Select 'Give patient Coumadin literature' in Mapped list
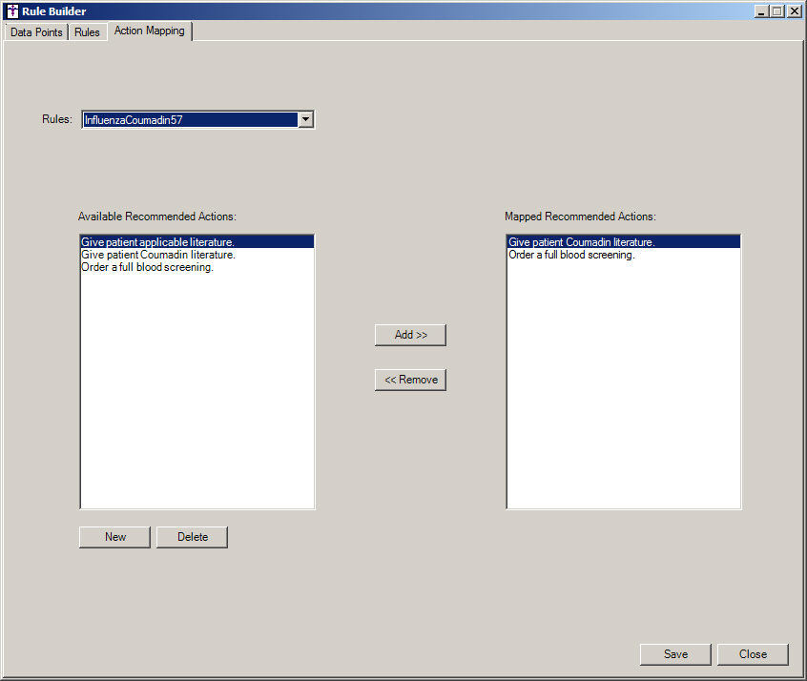Screen dimensions: 807x681 click(582, 242)
